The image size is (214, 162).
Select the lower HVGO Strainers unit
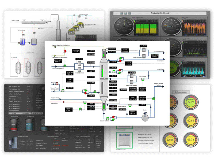click(x=79, y=69)
